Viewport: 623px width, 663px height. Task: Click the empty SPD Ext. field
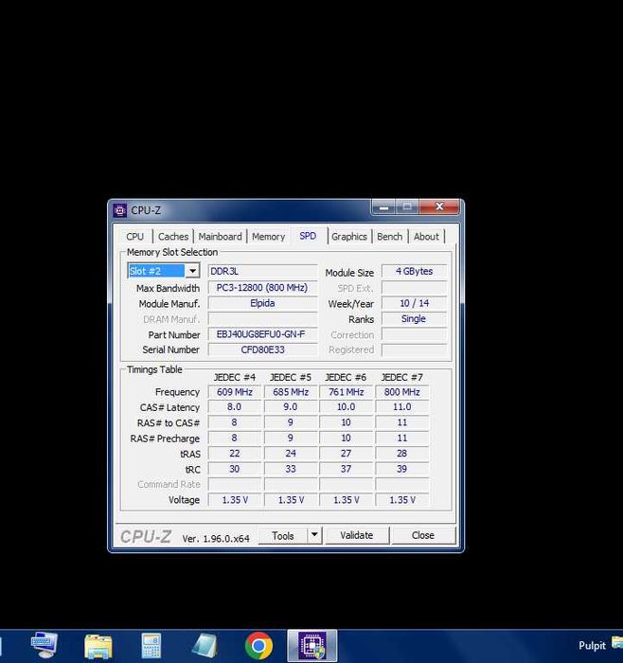click(x=414, y=288)
